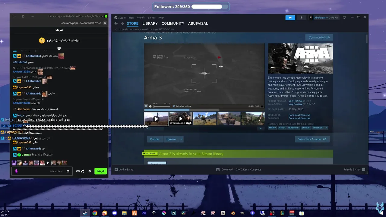Open Photoshop from the taskbar
This screenshot has width=386, height=217.
174,213
